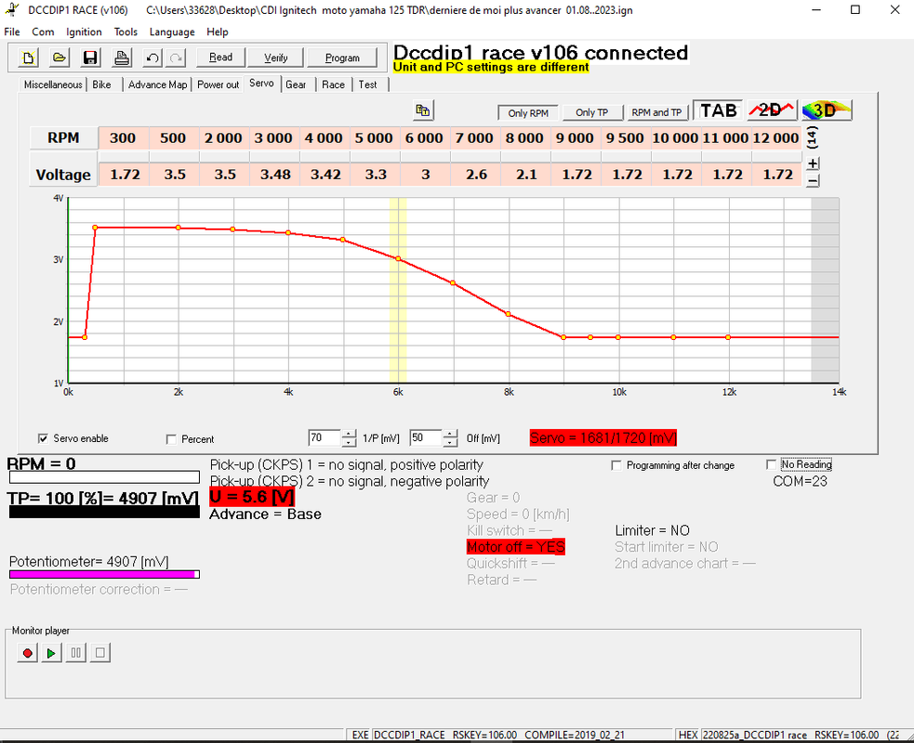Open the Com menu
914x743 pixels.
coord(43,32)
